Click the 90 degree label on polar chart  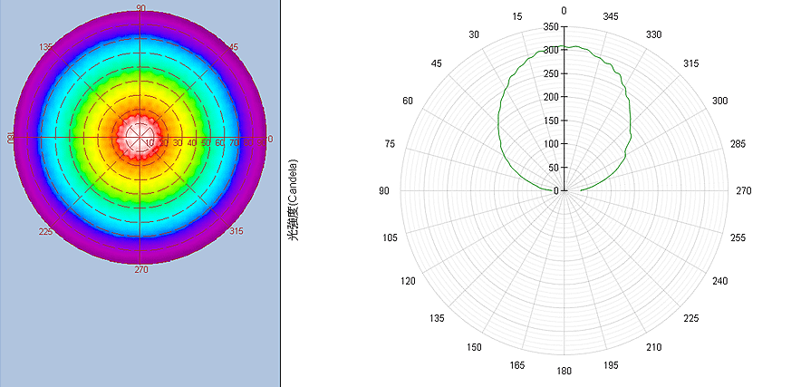pos(385,191)
